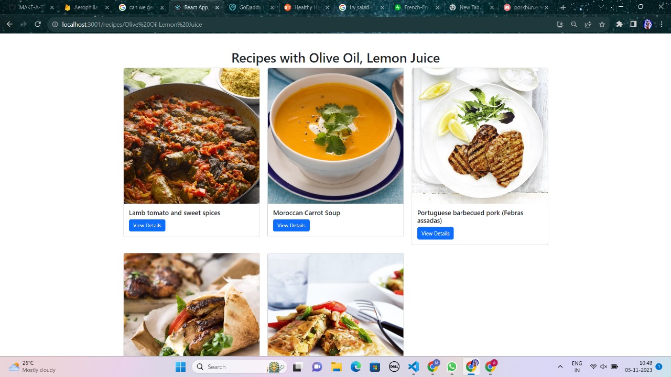Open the Chrome taskbar icon with M badge
This screenshot has height=377, width=671.
click(432, 367)
